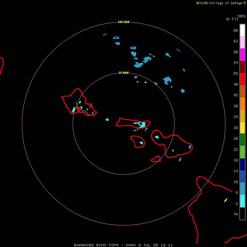The width and height of the screenshot is (247, 247).
Task: Select the dark red legend color block
Action: click(x=242, y=67)
